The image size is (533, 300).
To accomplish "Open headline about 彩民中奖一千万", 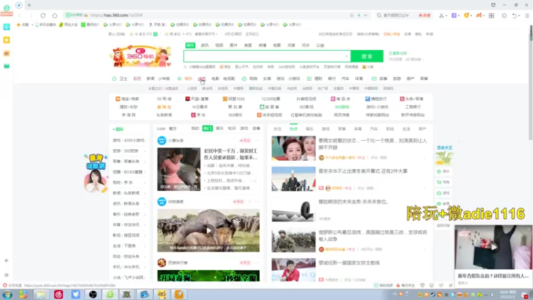I will click(231, 154).
